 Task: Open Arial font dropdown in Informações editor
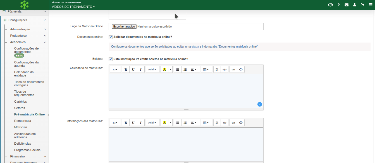pyautogui.click(x=152, y=123)
